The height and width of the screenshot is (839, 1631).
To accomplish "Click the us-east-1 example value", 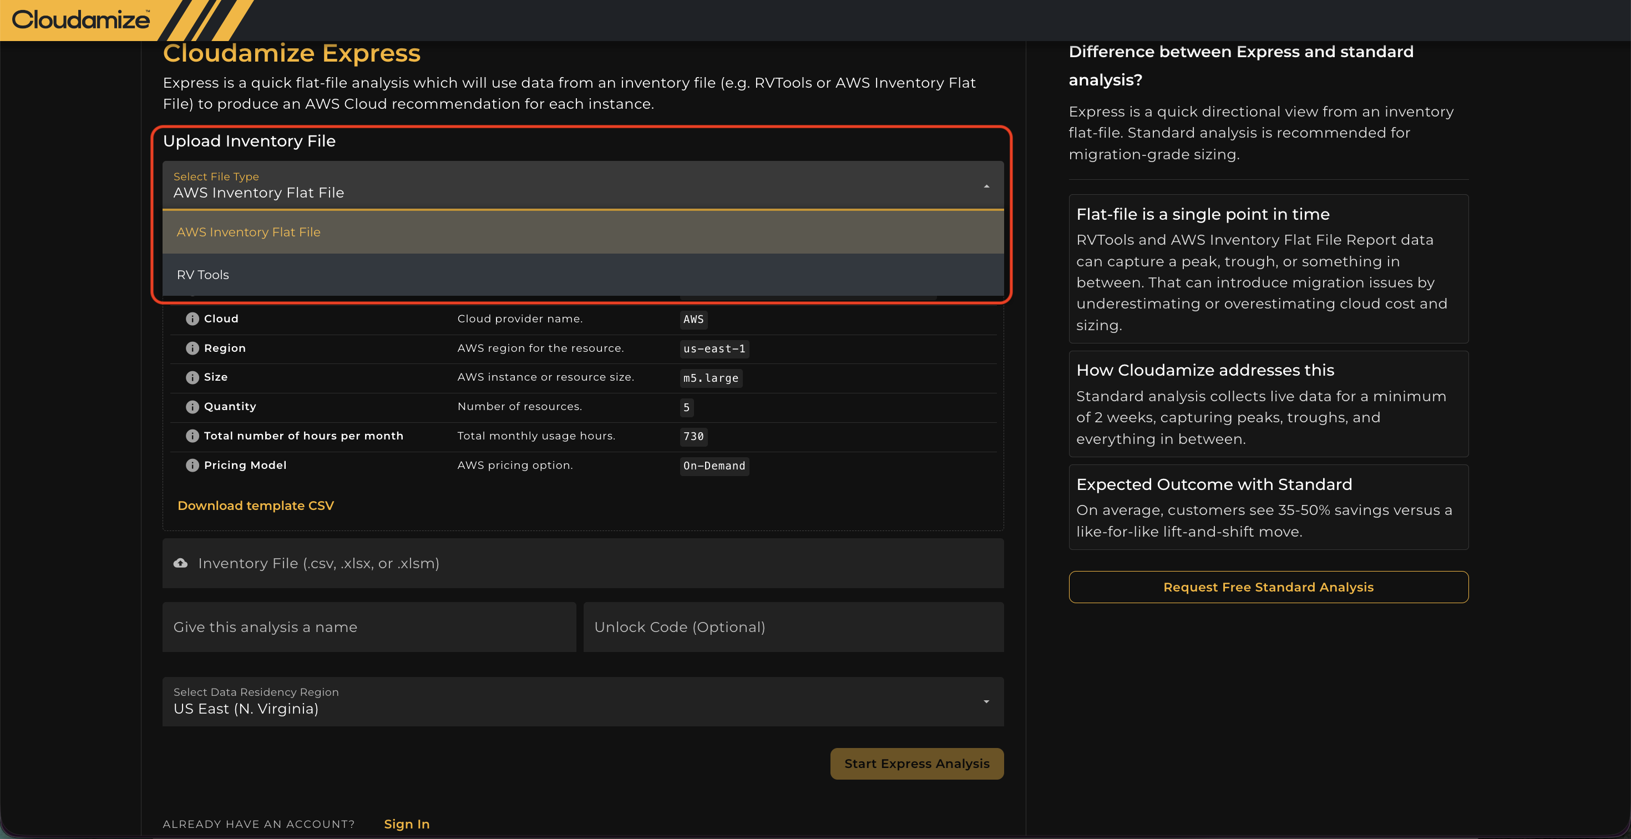I will [x=714, y=349].
